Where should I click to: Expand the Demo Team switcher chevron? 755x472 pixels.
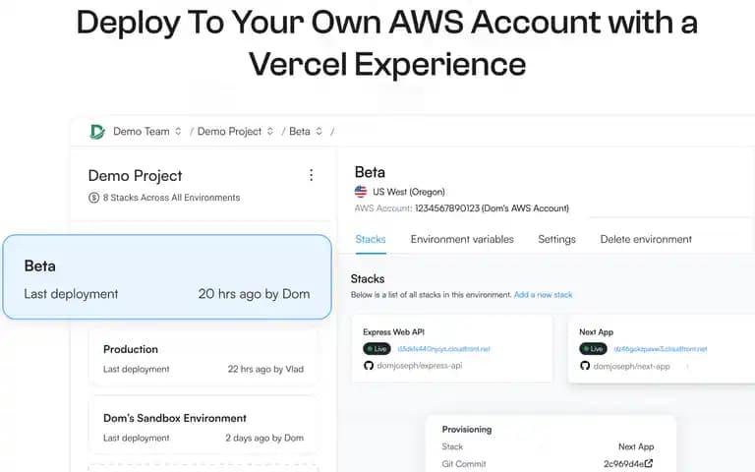pos(178,131)
